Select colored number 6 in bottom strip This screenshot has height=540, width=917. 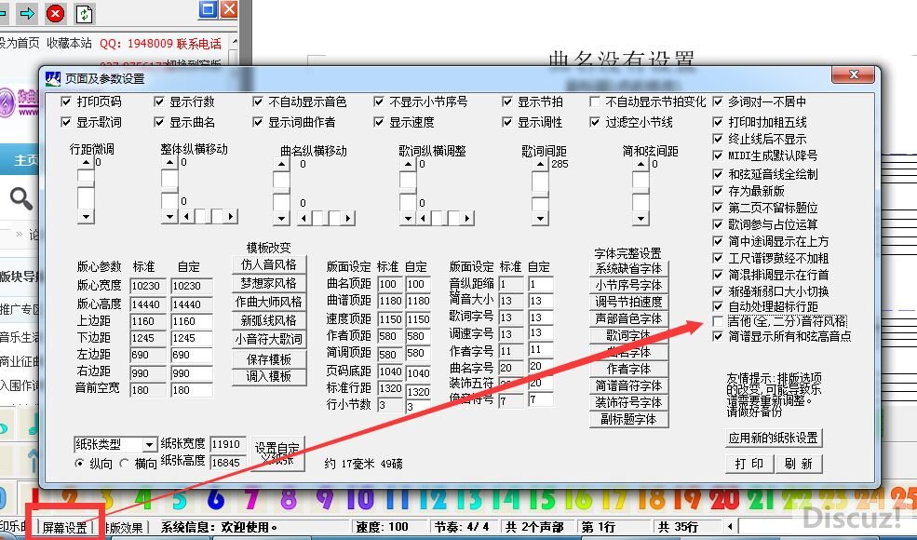pyautogui.click(x=216, y=499)
